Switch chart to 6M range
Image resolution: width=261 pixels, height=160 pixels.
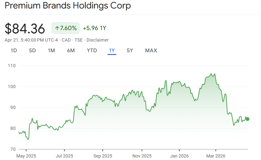coord(71,51)
